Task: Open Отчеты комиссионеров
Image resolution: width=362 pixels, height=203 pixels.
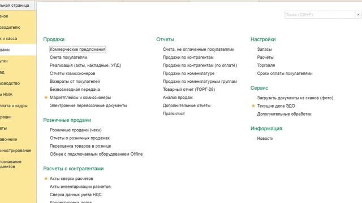Action: click(x=72, y=73)
